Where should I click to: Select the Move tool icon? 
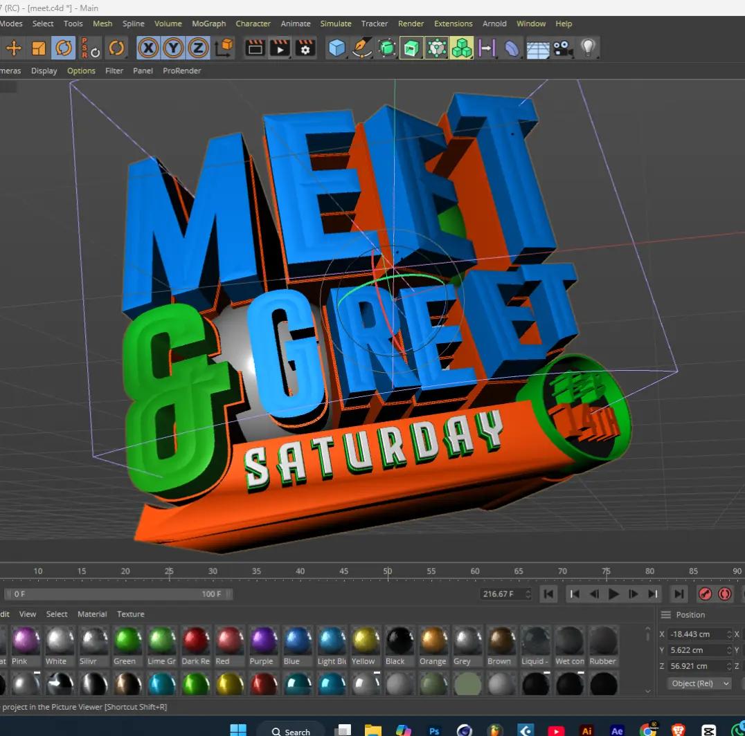pos(14,48)
